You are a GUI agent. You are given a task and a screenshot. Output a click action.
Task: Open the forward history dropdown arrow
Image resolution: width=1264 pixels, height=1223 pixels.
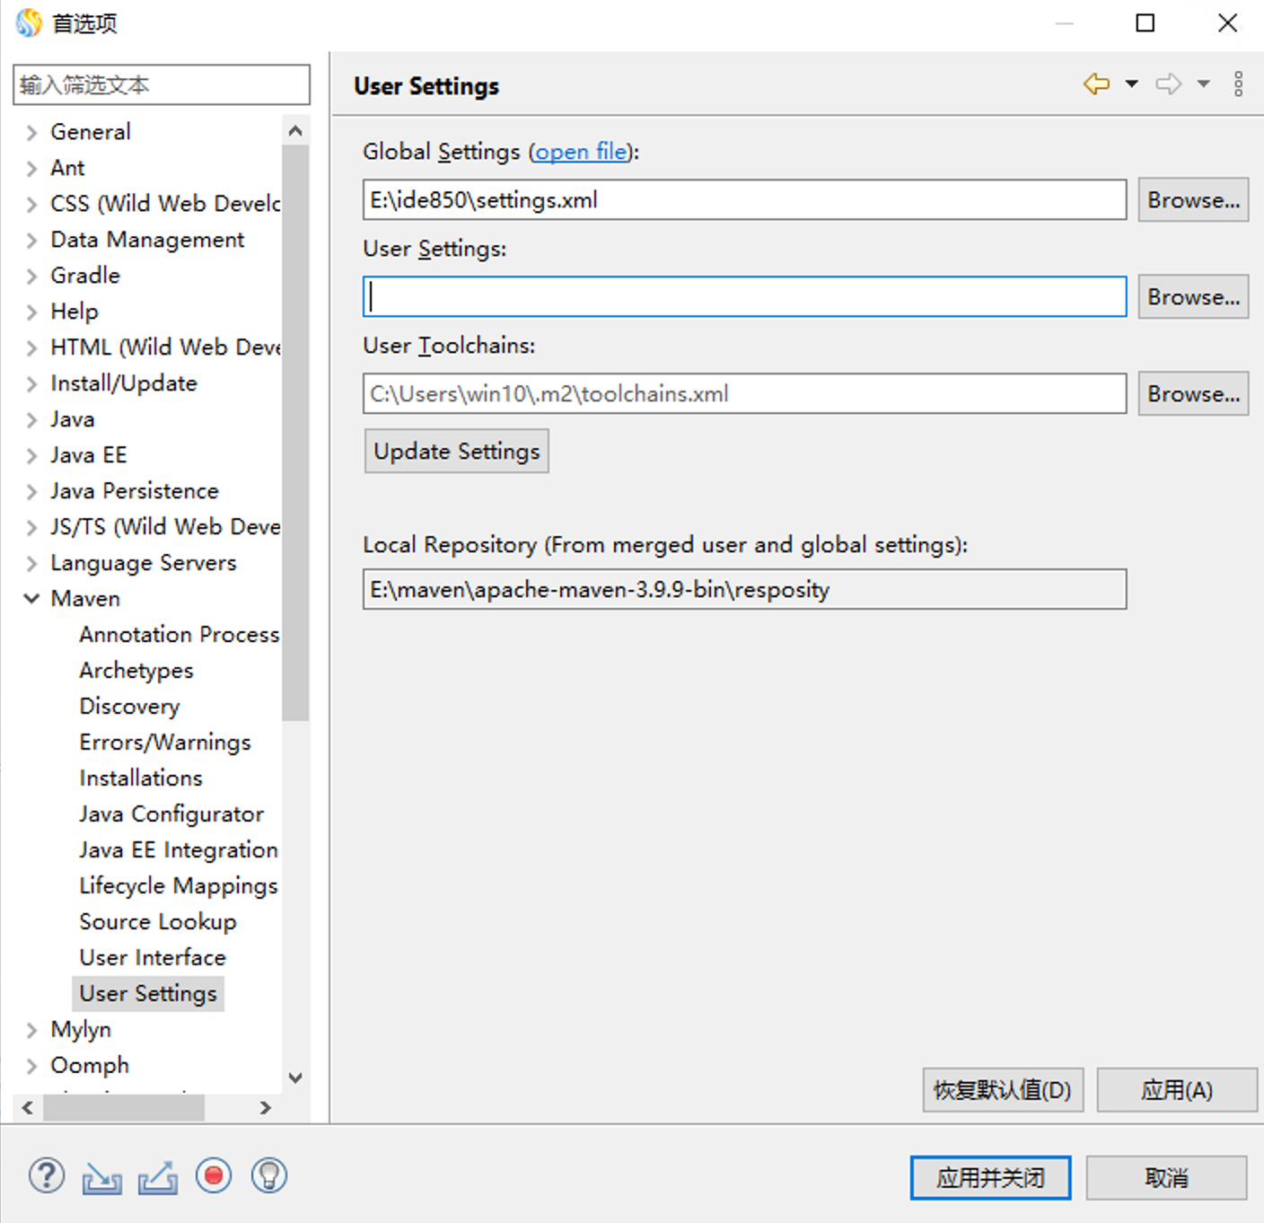click(x=1203, y=84)
